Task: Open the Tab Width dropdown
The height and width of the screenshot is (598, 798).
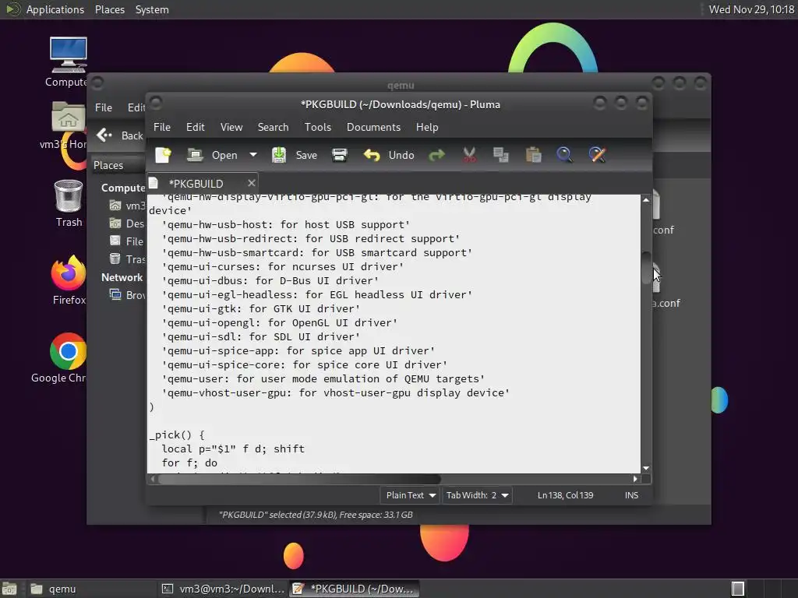Action: 476,495
